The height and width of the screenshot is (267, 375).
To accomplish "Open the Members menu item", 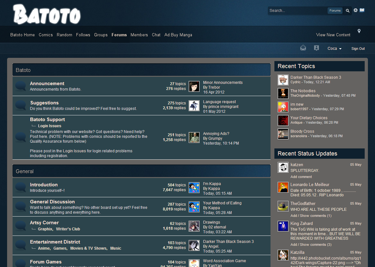I will coord(139,35).
